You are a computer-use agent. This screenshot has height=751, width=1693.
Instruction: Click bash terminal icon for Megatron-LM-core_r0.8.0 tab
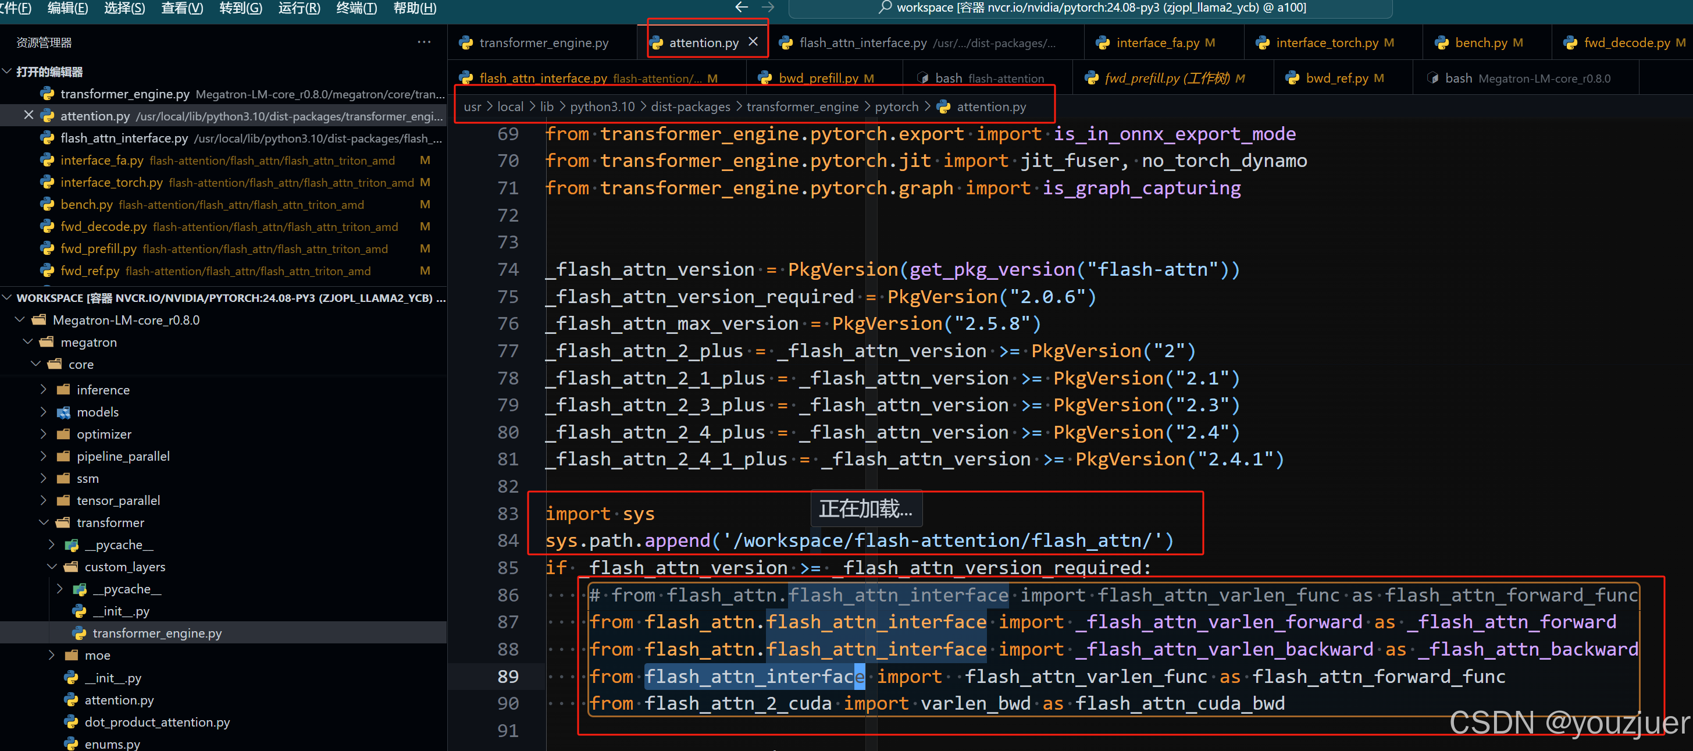pyautogui.click(x=1433, y=79)
